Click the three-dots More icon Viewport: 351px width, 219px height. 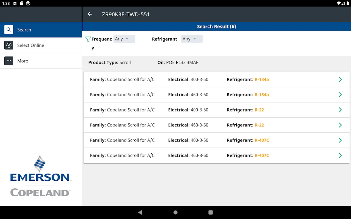click(9, 61)
